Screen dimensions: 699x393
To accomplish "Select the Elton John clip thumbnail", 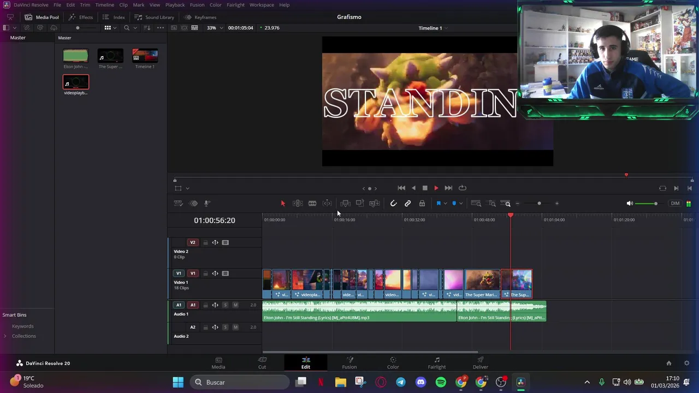I will coord(75,56).
